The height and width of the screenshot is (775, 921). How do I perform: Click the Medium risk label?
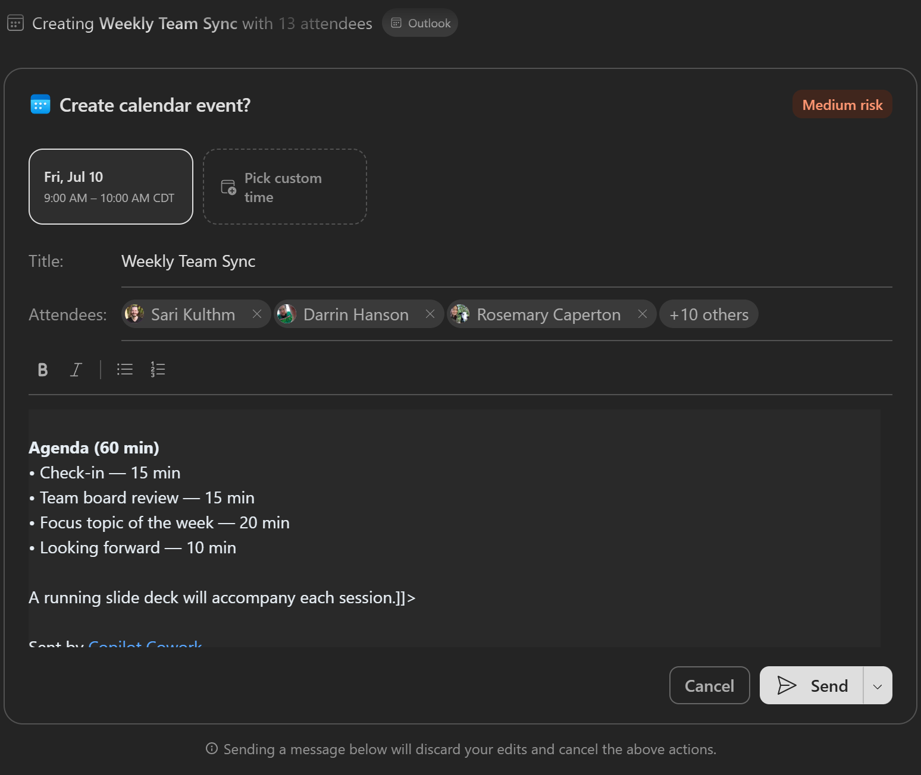pos(842,105)
